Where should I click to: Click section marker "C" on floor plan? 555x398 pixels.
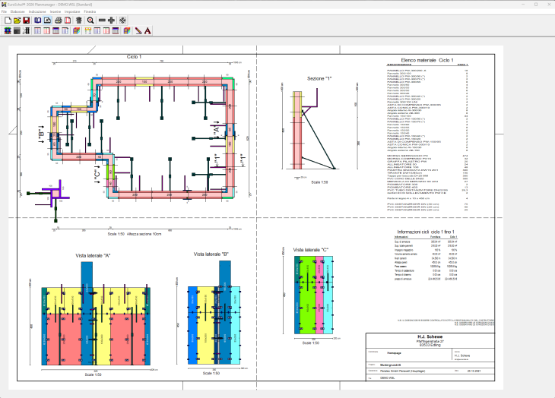97,174
